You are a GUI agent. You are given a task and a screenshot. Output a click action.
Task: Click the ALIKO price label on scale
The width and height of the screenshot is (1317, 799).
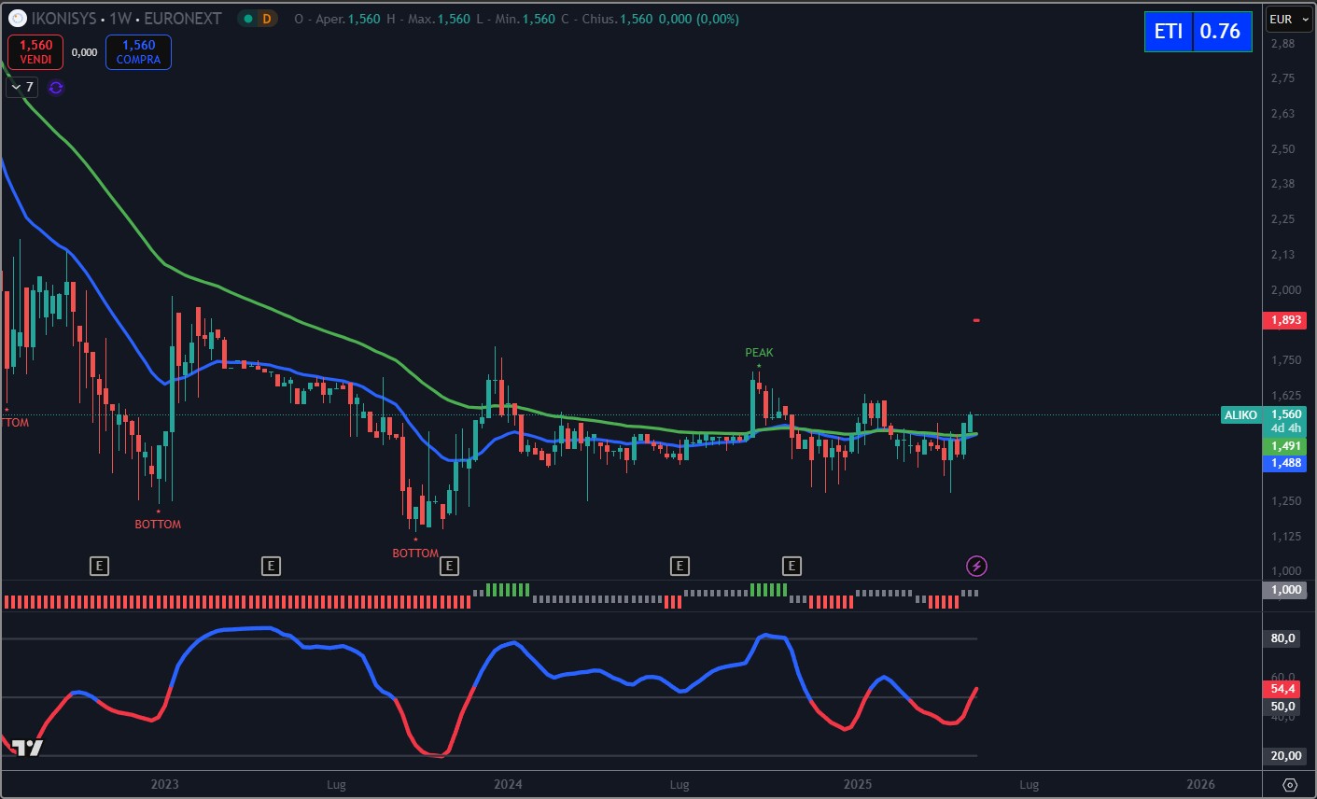click(1240, 415)
